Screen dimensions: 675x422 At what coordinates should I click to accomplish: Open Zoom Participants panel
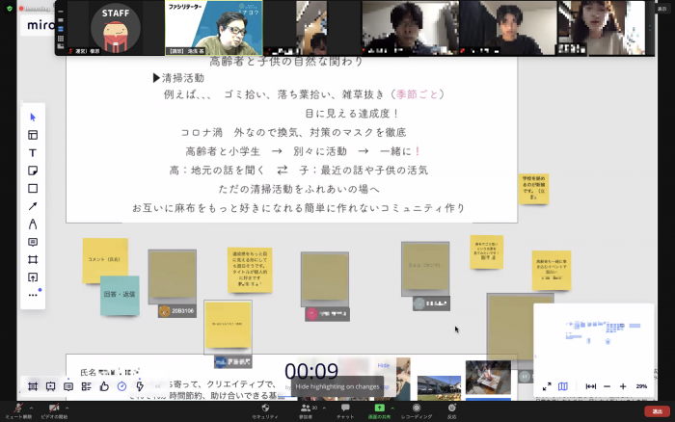pos(306,410)
